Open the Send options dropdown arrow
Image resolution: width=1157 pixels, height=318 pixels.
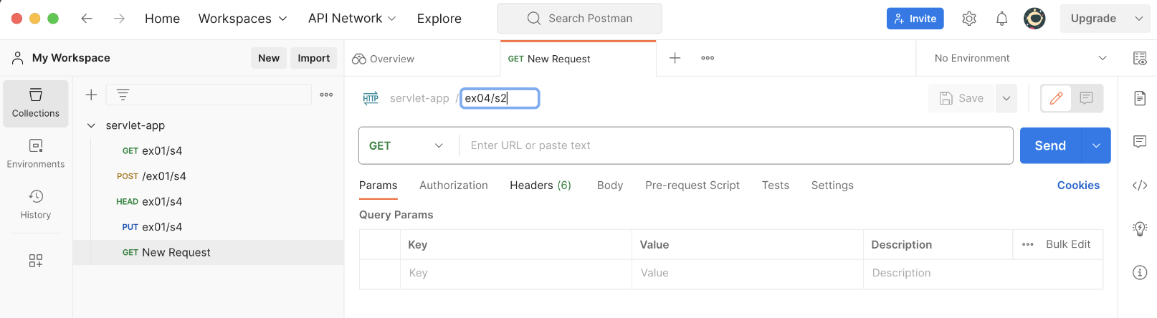[x=1096, y=145]
